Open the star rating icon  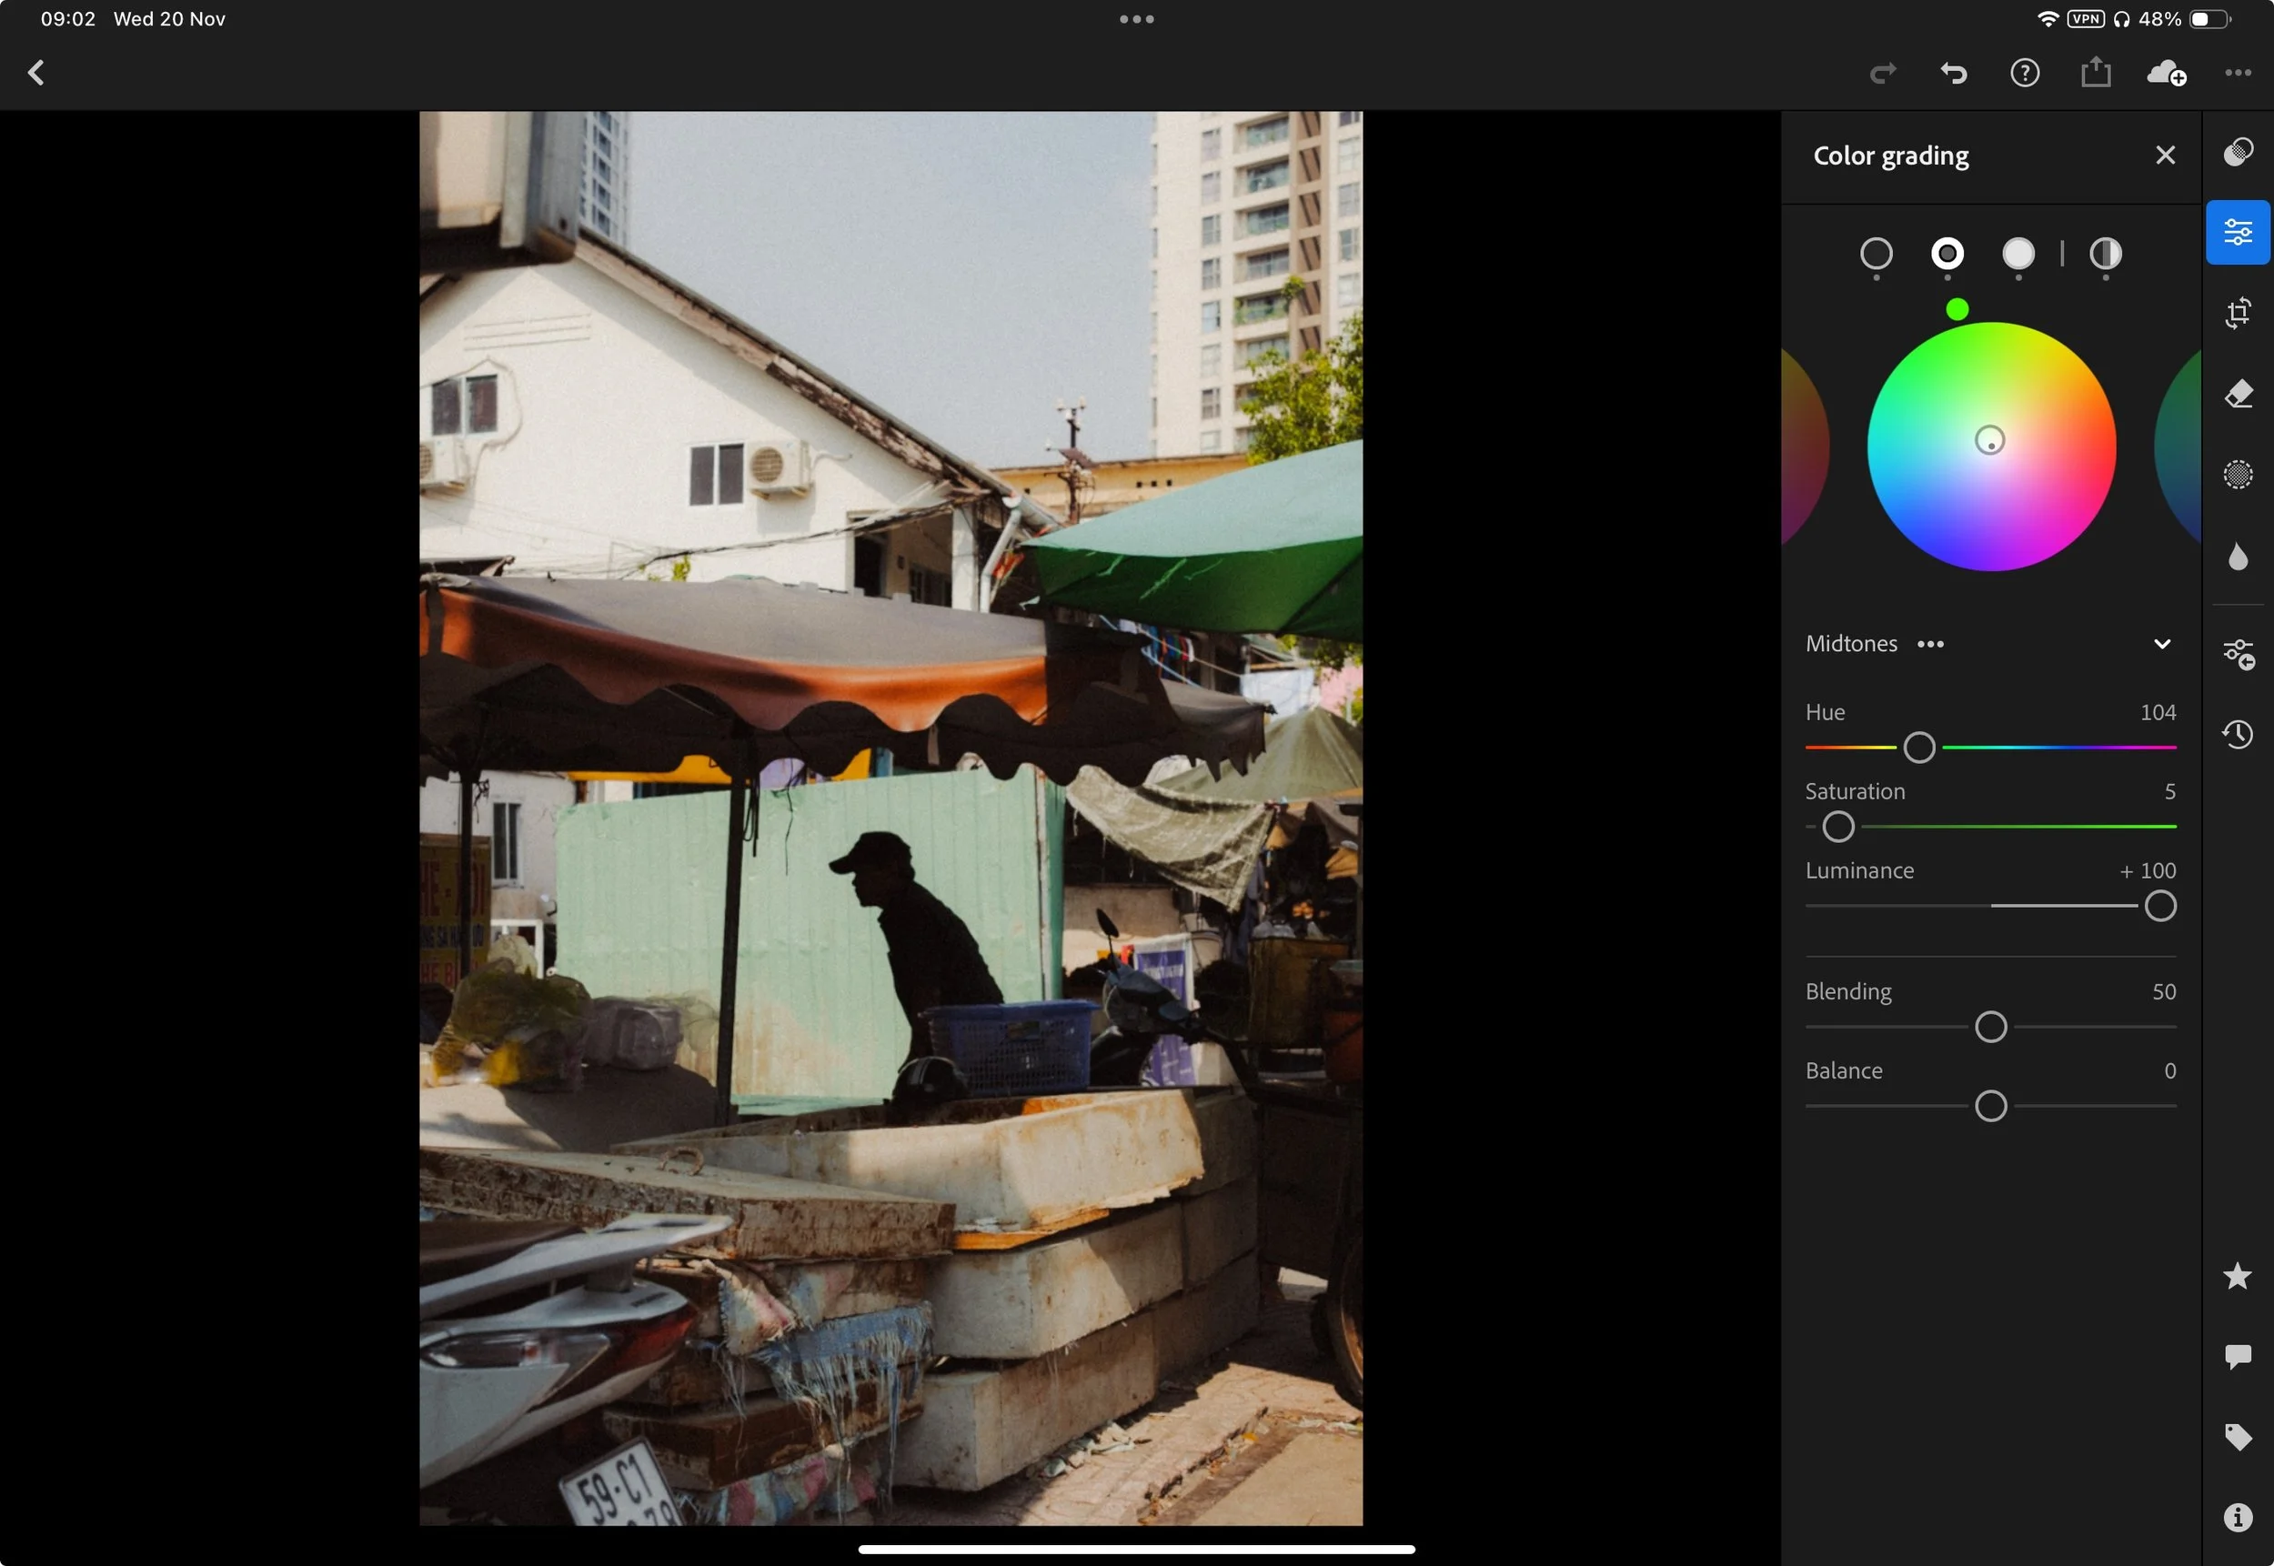(x=2238, y=1276)
